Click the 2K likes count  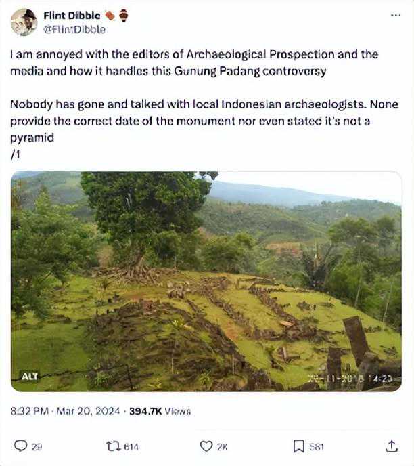coord(223,446)
